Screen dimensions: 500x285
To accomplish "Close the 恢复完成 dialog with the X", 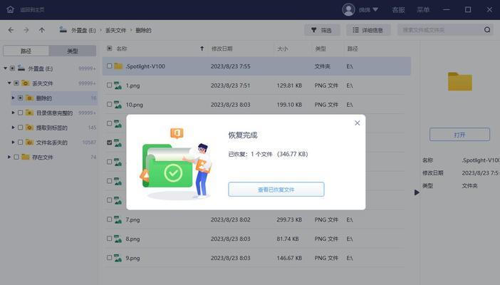I will [357, 123].
